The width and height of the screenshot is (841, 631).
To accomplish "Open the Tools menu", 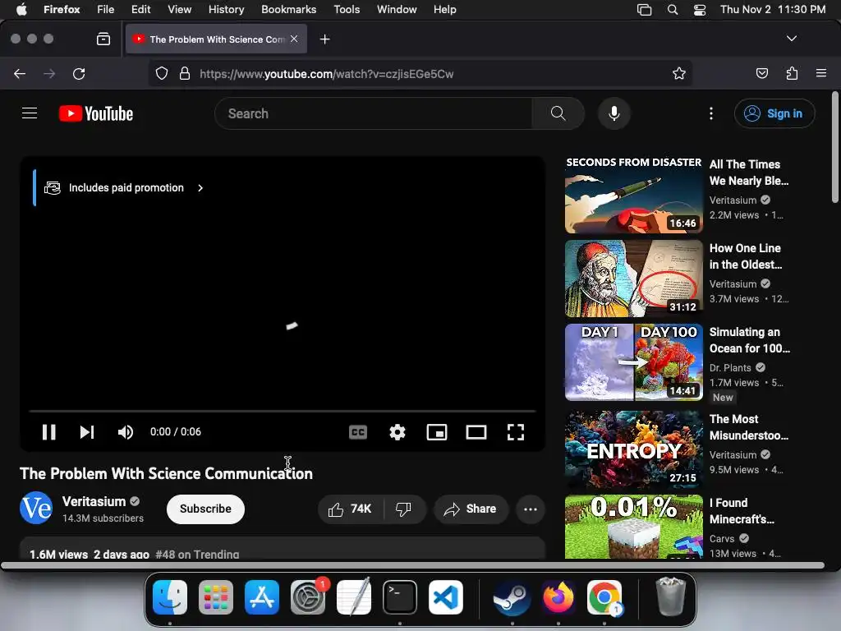I will click(x=347, y=9).
